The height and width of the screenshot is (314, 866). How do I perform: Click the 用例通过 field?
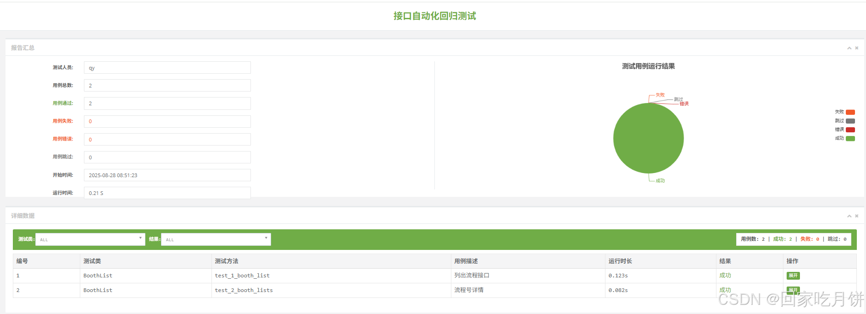tap(167, 103)
